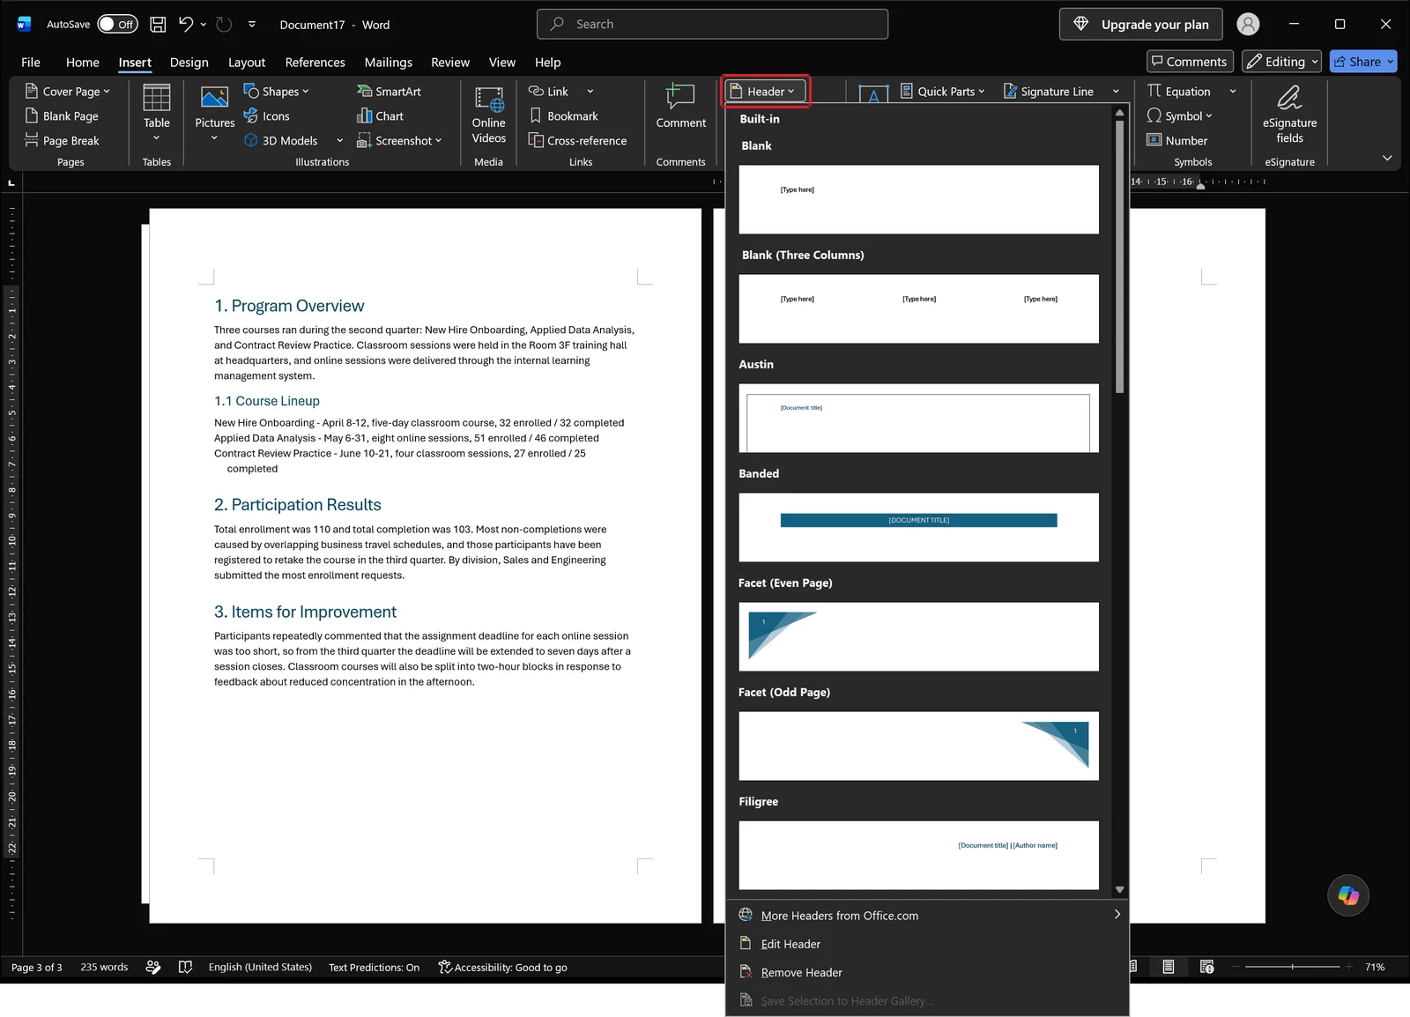Select the Blank header thumbnail
Viewport: 1410px width, 1017px height.
click(918, 199)
